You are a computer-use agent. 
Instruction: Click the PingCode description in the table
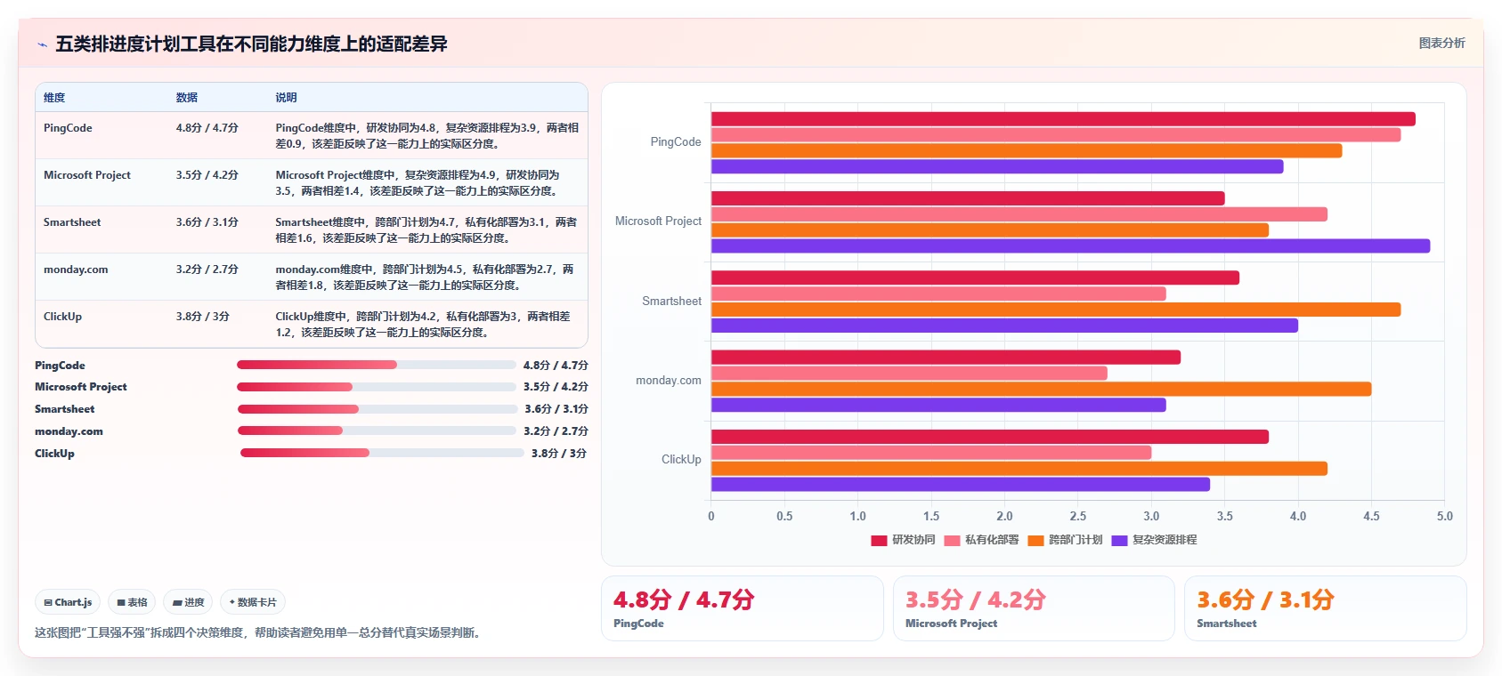tap(427, 136)
